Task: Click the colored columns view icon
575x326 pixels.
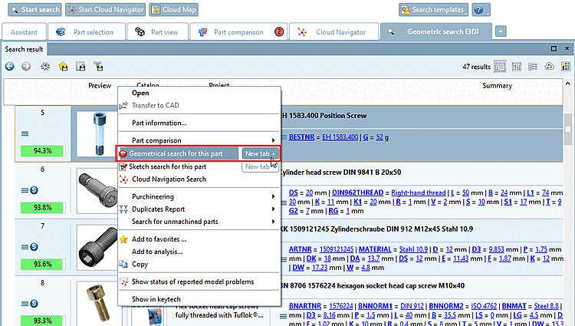Action: pyautogui.click(x=566, y=67)
